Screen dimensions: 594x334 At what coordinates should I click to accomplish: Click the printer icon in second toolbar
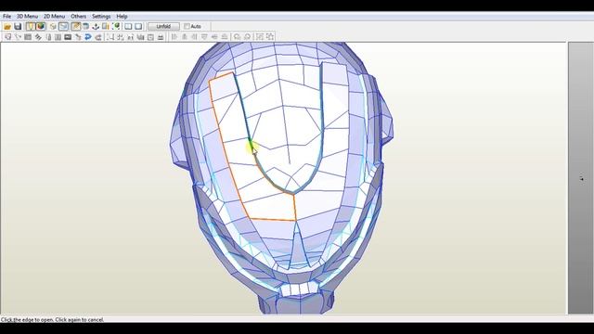click(x=161, y=37)
